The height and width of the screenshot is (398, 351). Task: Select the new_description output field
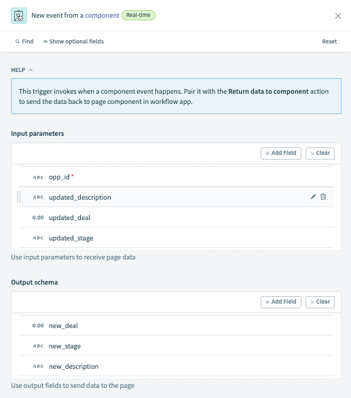point(176,366)
